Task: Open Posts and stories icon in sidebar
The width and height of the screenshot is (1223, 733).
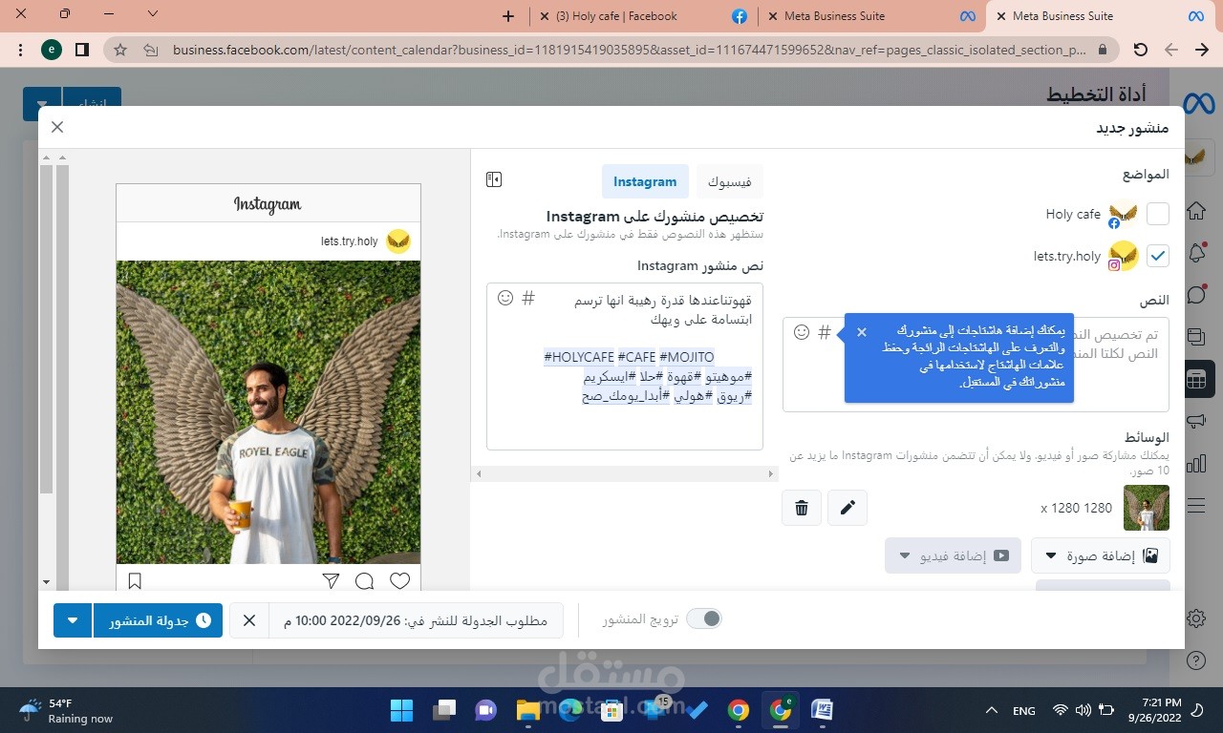Action: pos(1195,337)
